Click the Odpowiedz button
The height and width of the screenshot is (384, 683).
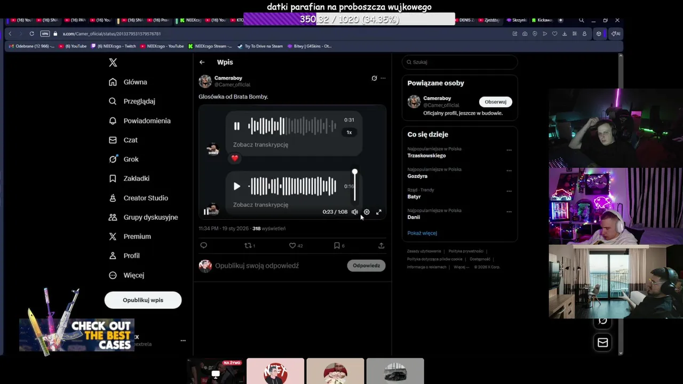click(x=366, y=266)
